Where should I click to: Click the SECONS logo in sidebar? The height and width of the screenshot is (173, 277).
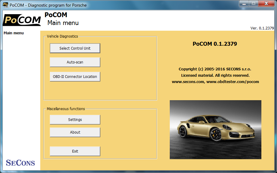20,163
